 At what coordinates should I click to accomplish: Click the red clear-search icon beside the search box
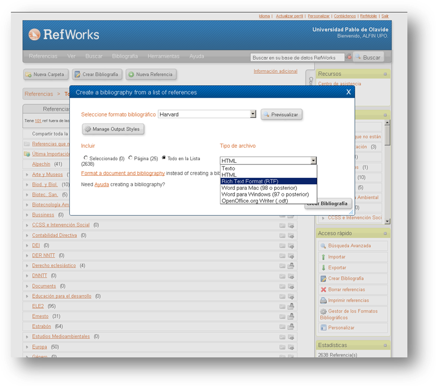click(x=349, y=57)
